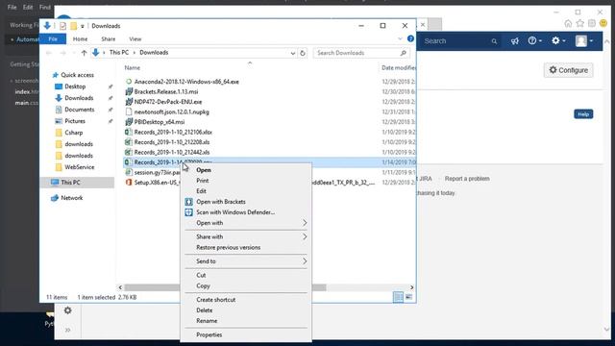Image resolution: width=615 pixels, height=346 pixels.
Task: Select Brackets.Release.1.13.msi file
Action: [166, 92]
